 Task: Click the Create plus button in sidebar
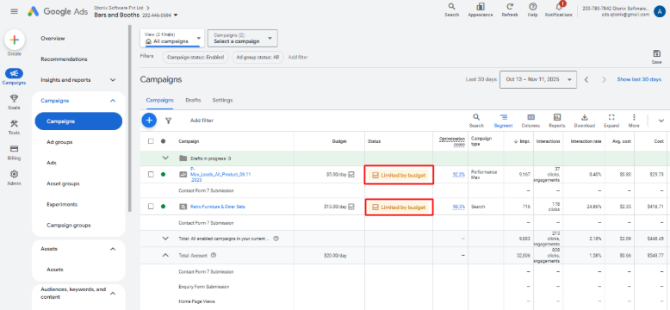tap(15, 40)
